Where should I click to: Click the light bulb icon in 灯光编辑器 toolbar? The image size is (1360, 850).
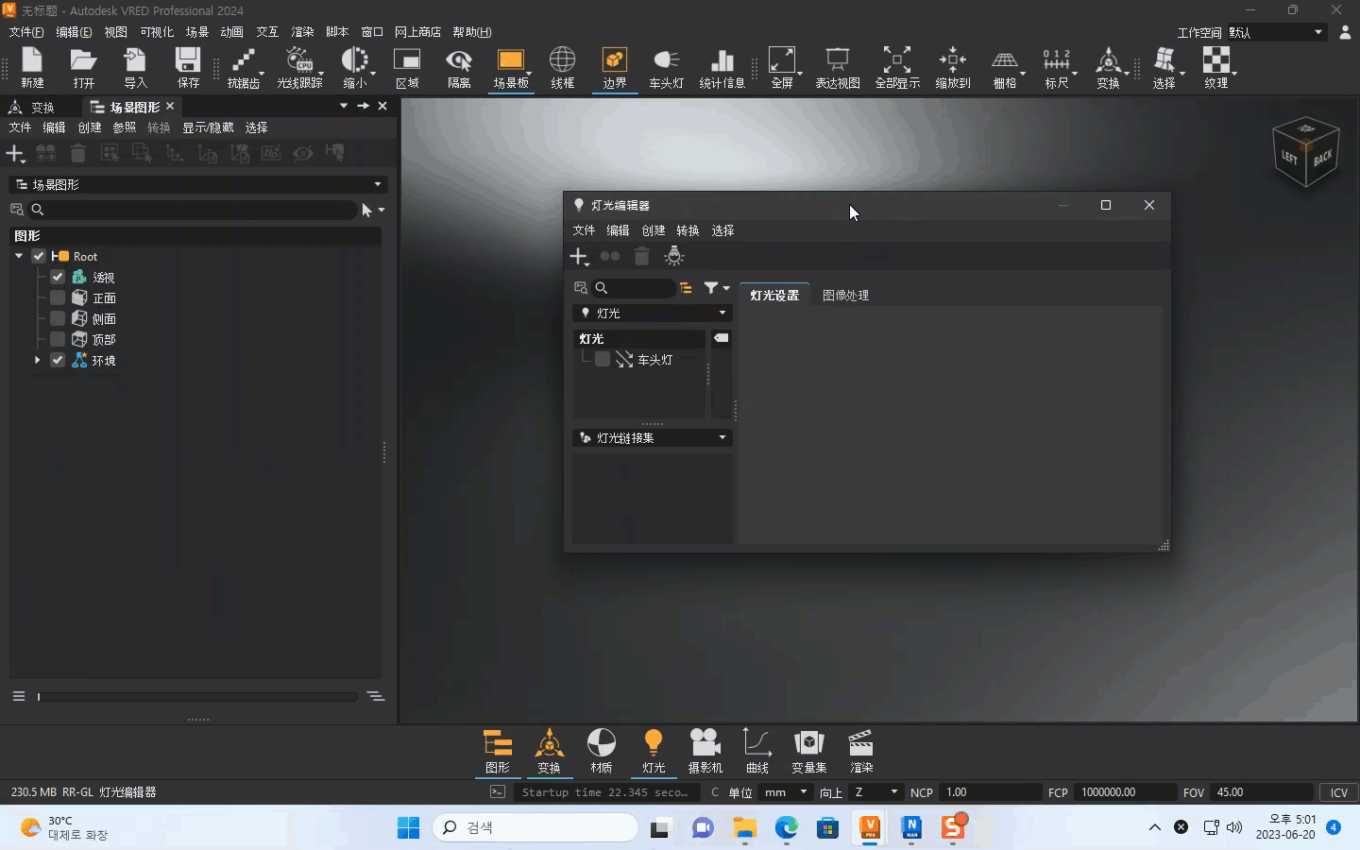674,256
